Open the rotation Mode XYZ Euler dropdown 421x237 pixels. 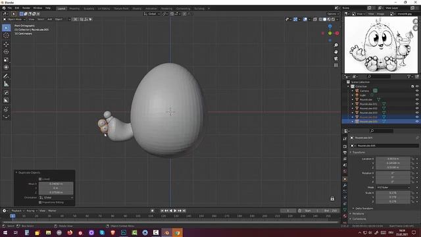393,187
